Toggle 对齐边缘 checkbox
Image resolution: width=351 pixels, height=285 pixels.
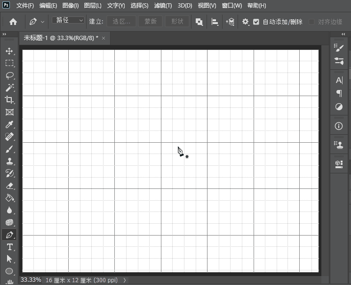(311, 22)
